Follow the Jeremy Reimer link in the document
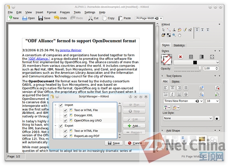Viewport: 229px width, 166px height. tap(71, 50)
